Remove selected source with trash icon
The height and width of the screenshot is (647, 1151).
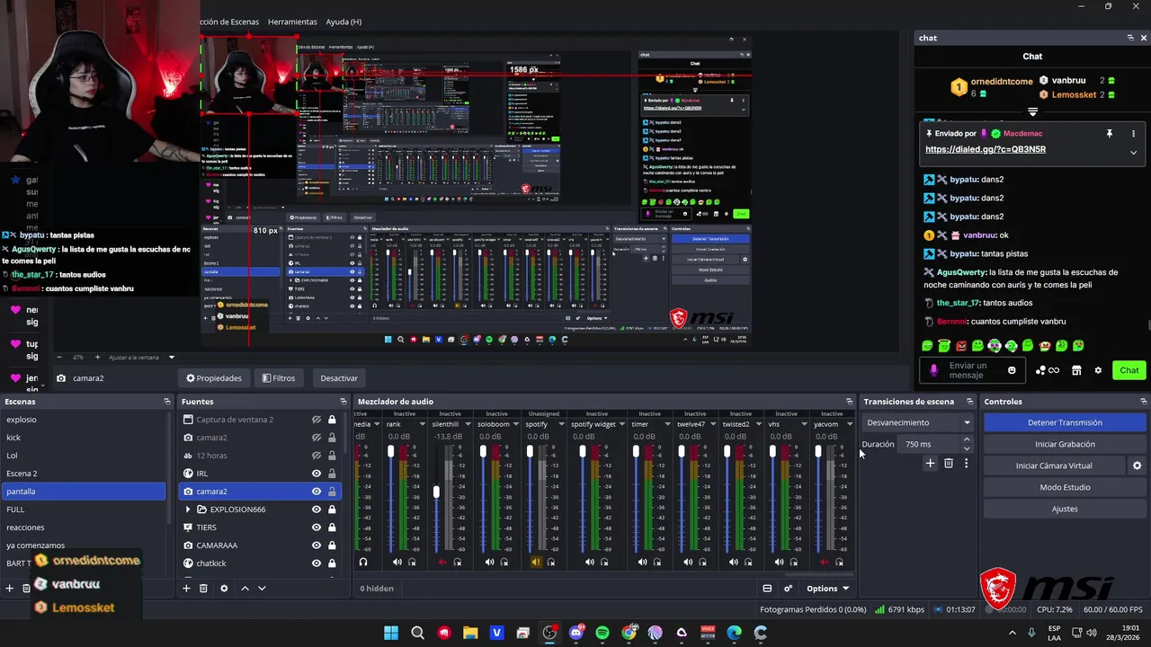(203, 589)
